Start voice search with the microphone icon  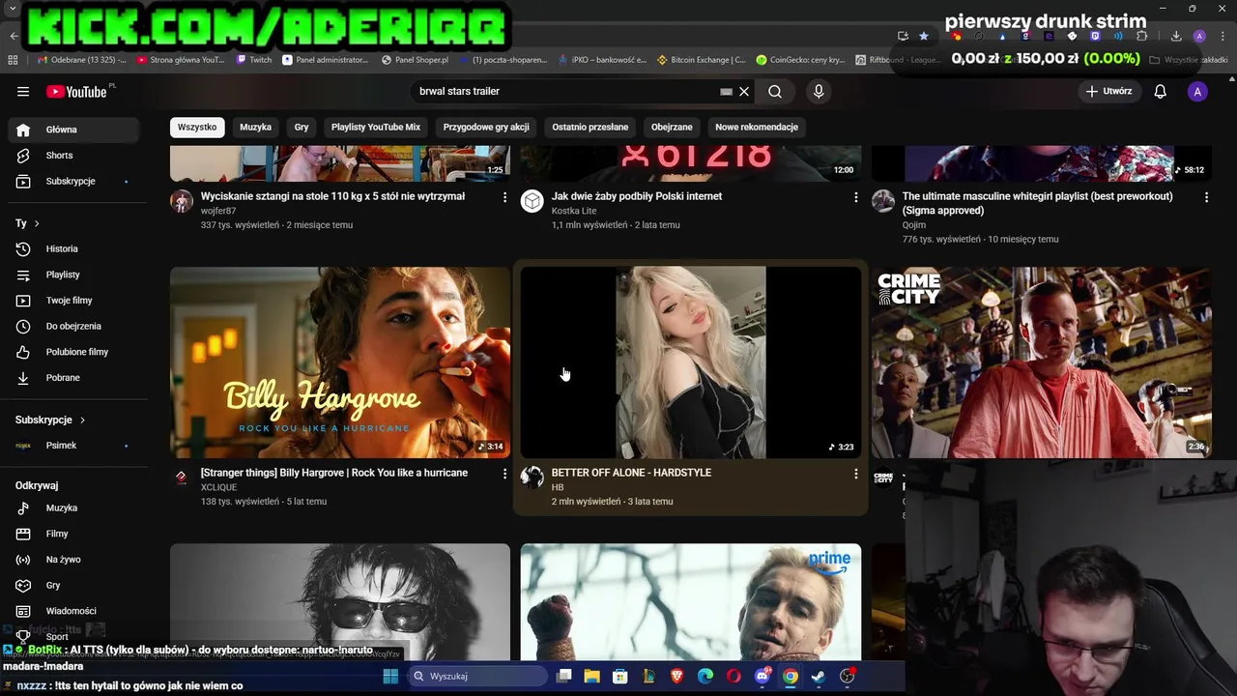click(x=819, y=91)
